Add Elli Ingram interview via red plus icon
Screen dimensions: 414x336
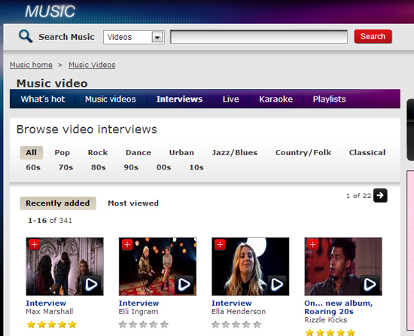click(127, 245)
